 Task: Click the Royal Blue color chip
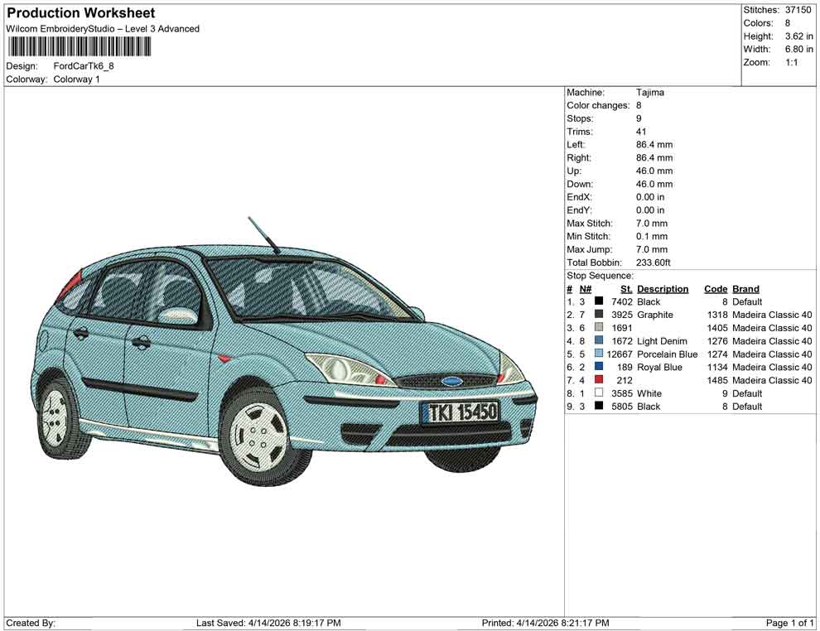coord(598,367)
